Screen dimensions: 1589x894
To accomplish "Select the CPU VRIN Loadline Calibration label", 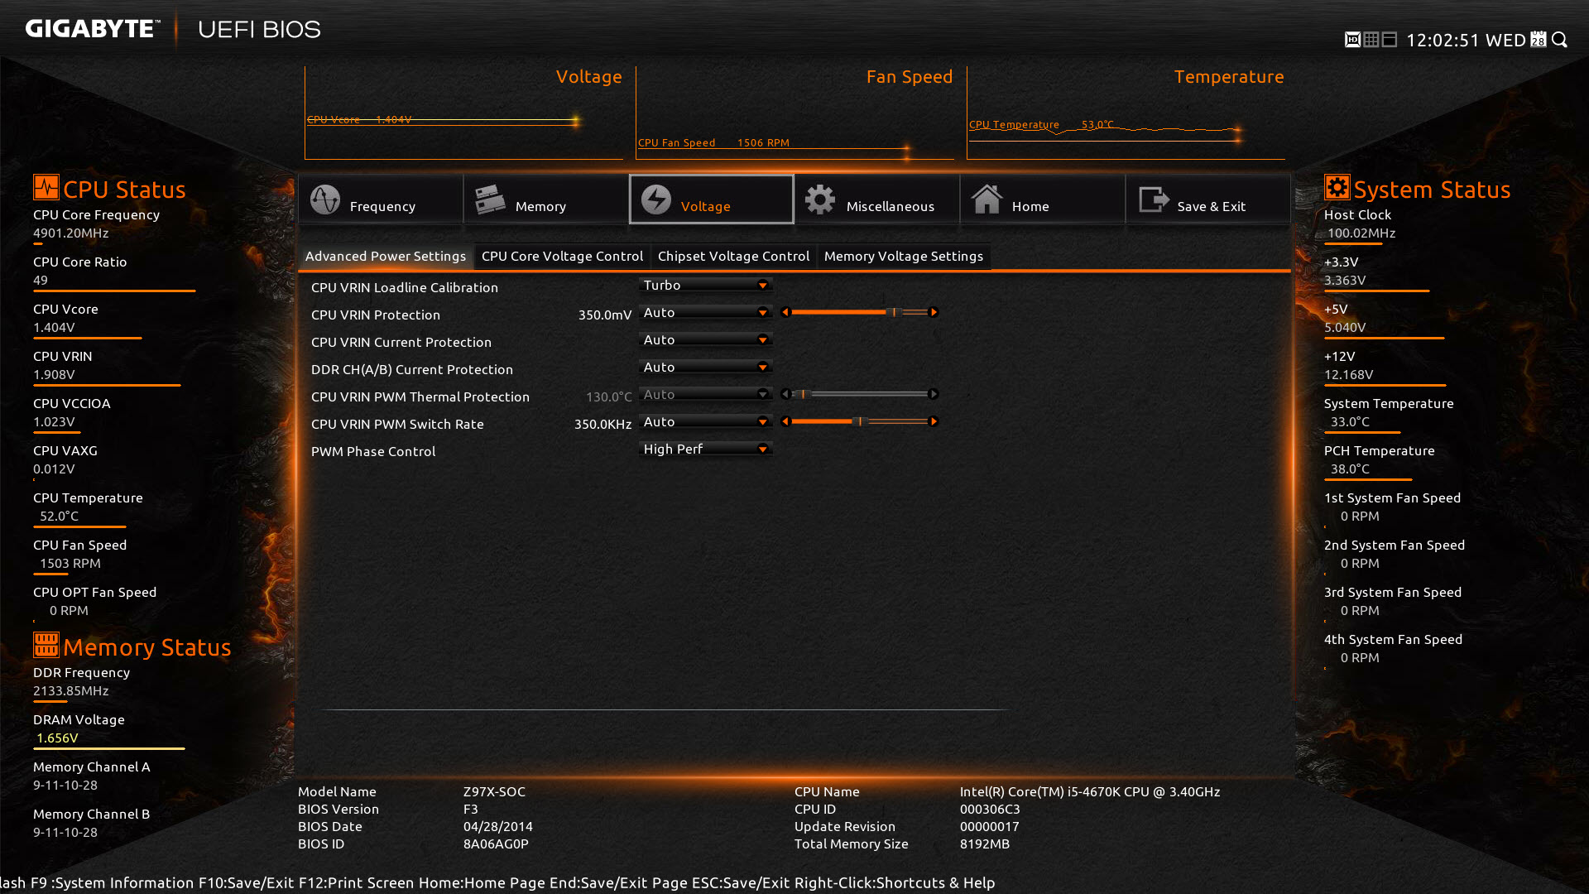I will click(405, 287).
